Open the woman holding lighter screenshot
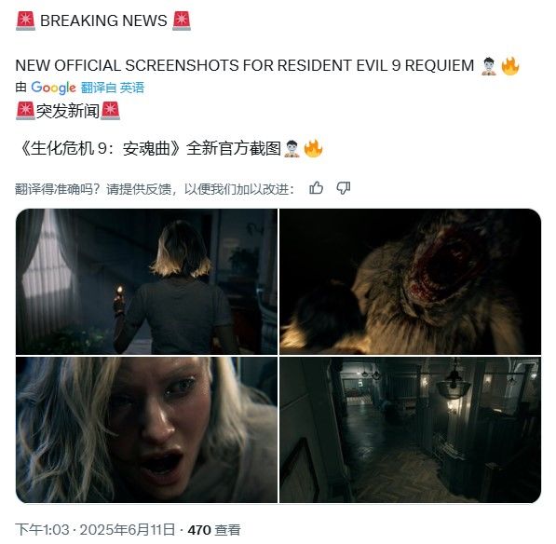The image size is (556, 544). click(146, 281)
